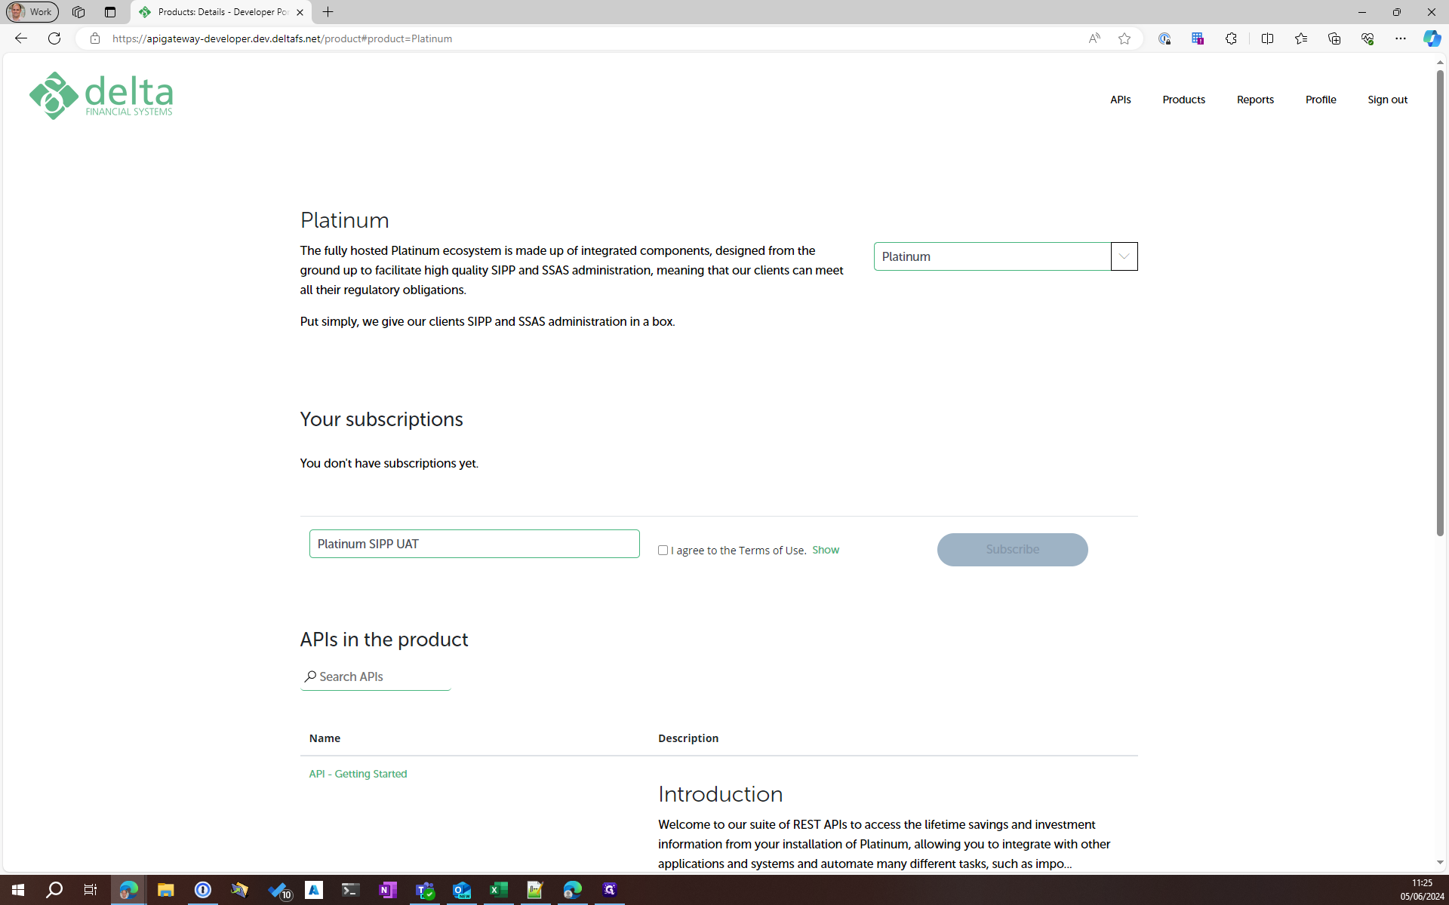
Task: Open terminal app on taskbar
Action: tap(350, 890)
